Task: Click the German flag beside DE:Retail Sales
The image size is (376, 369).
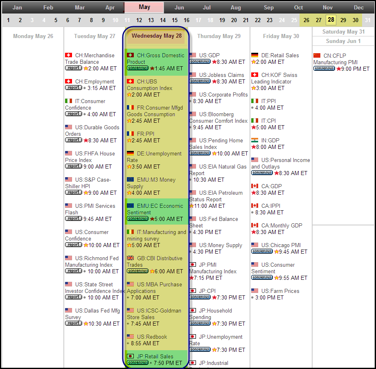Action: click(x=254, y=55)
